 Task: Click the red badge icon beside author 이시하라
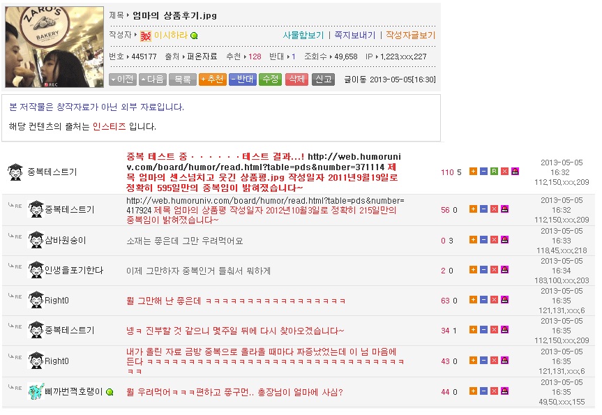click(x=146, y=36)
